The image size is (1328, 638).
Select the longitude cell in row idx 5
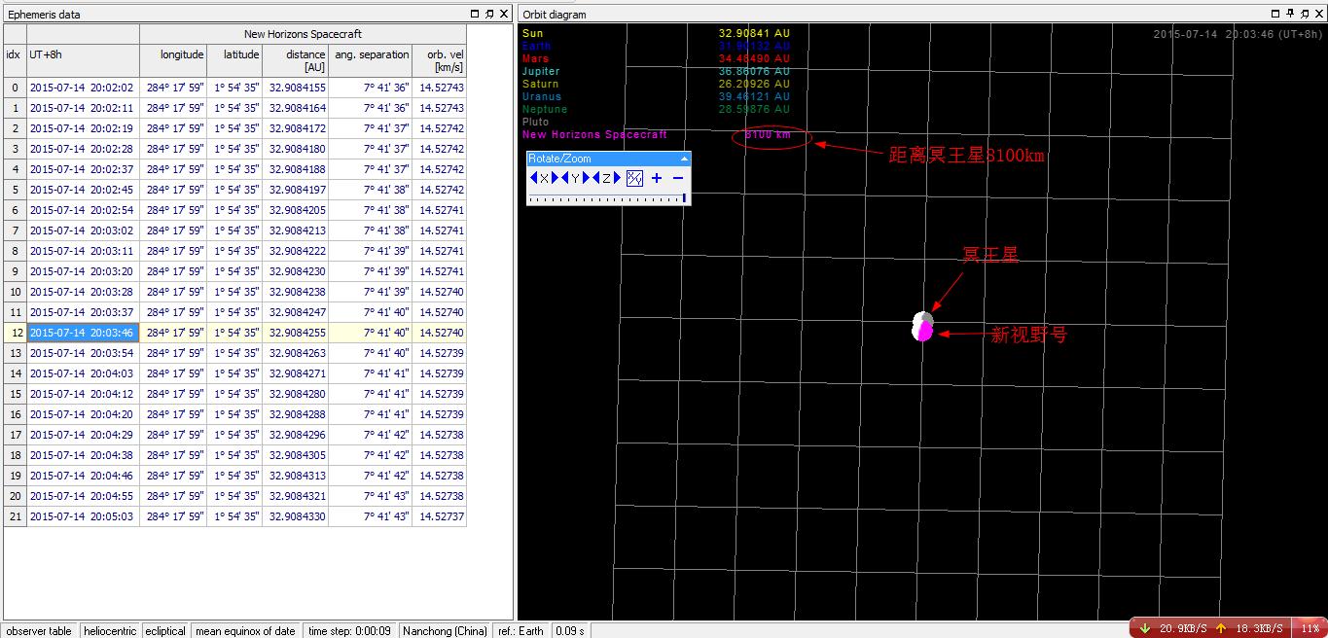point(173,190)
